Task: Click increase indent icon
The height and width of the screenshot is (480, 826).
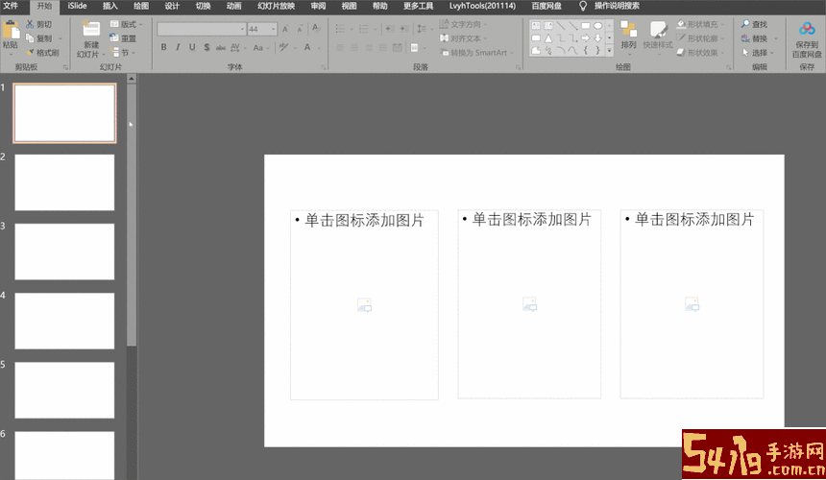Action: pyautogui.click(x=404, y=29)
